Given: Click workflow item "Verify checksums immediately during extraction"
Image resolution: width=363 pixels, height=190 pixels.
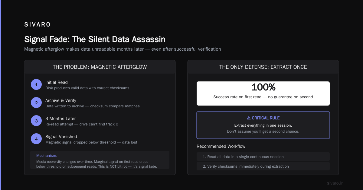Looking at the screenshot, I should tap(263, 166).
